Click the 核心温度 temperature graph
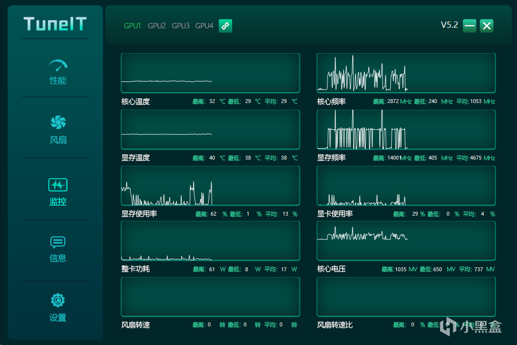 210,73
